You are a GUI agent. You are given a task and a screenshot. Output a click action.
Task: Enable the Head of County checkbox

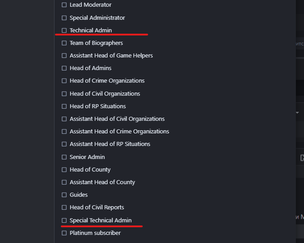64,170
